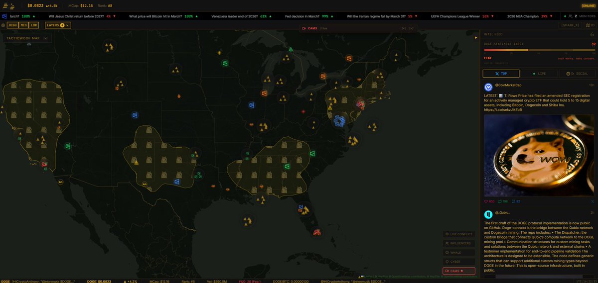Click the CAMS camera icon in map header
Screen dimensions: 598x283
303,28
